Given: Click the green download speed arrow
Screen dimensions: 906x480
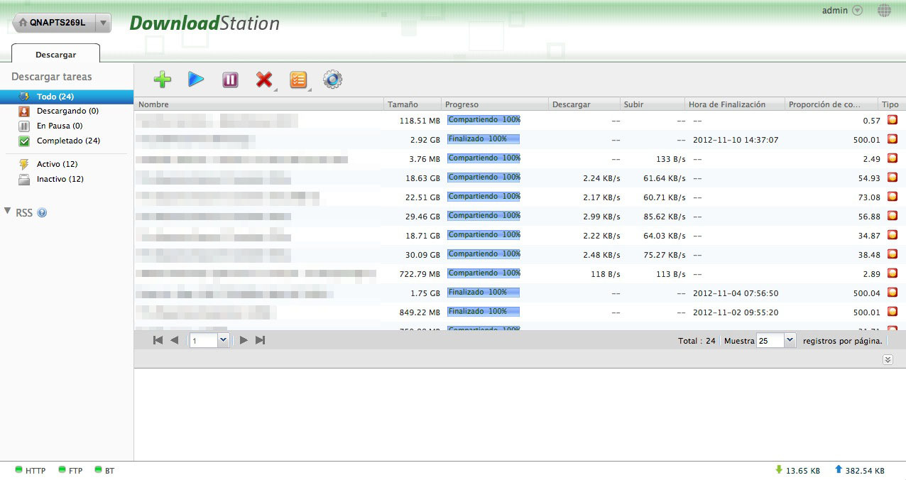Looking at the screenshot, I should 779,469.
